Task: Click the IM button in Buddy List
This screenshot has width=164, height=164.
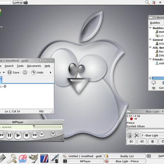Action: click(x=154, y=85)
